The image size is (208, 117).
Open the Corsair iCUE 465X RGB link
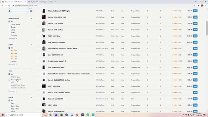pos(56,111)
